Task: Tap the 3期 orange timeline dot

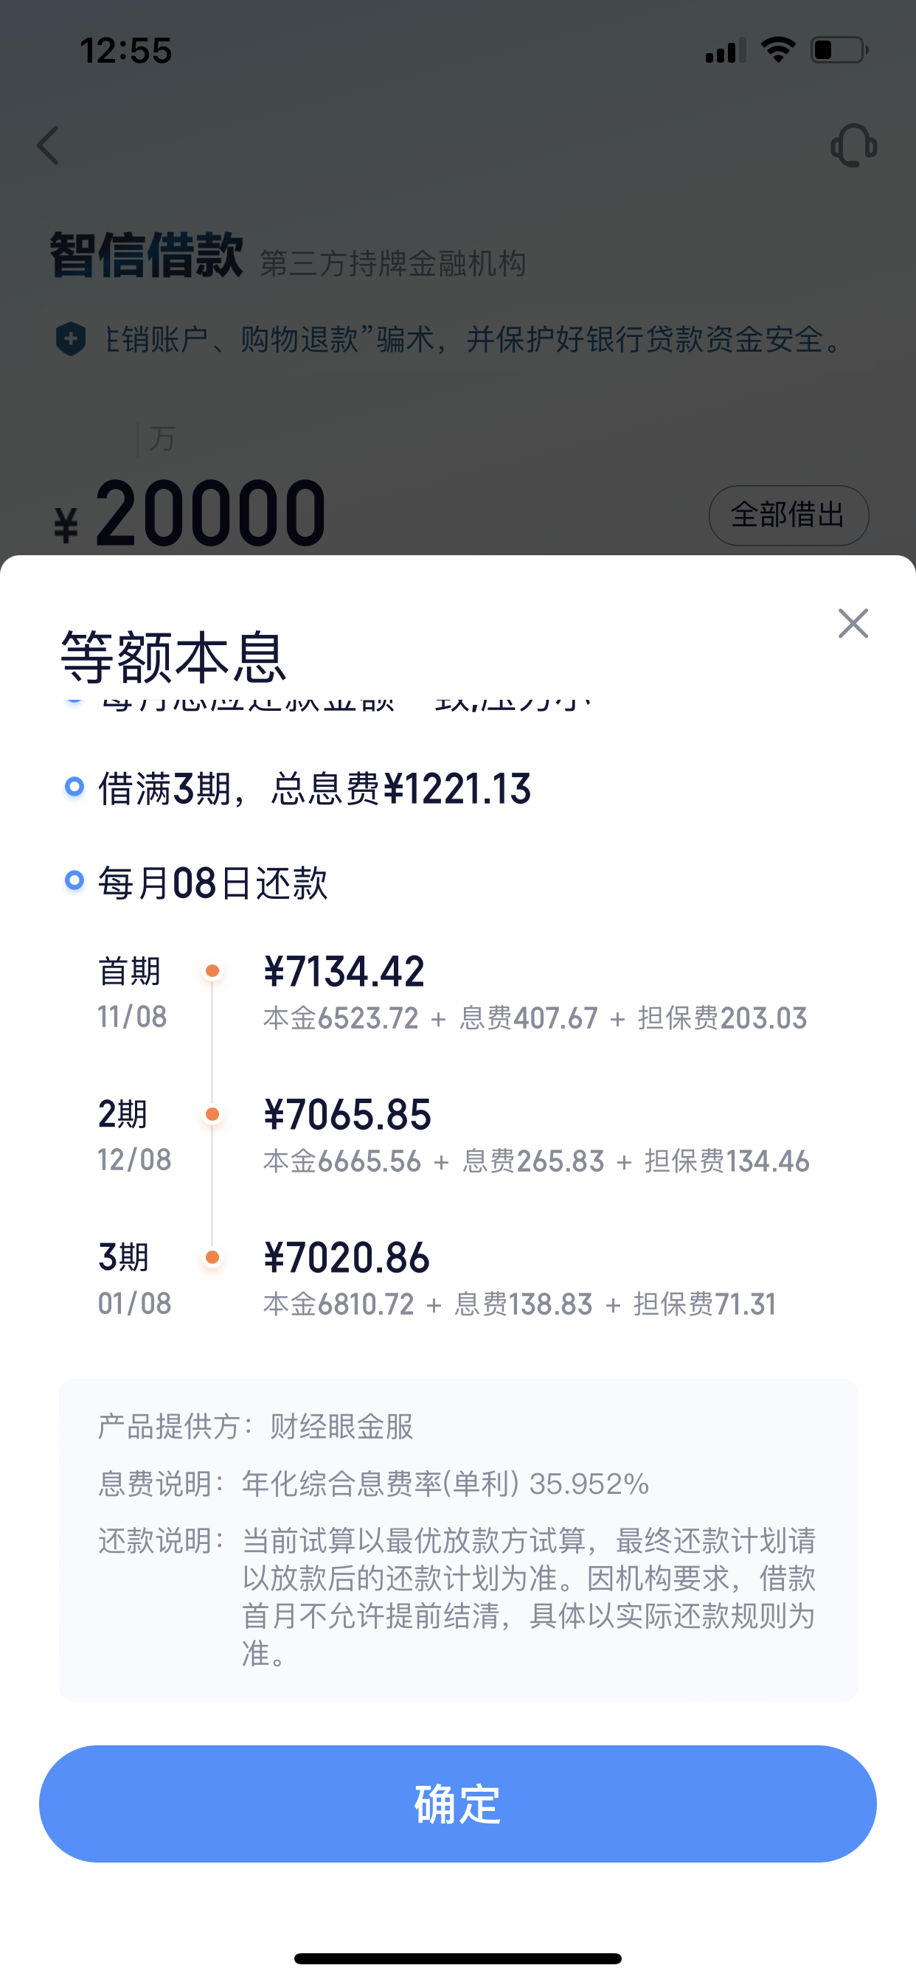Action: (x=212, y=1257)
